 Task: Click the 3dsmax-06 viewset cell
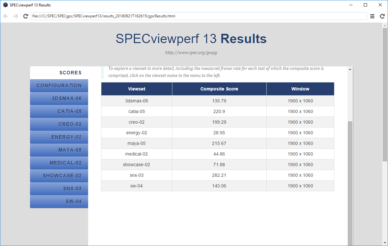tap(137, 101)
